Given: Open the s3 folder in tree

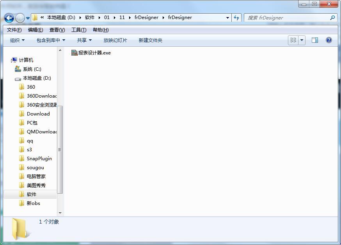Looking at the screenshot, I should click(x=29, y=150).
